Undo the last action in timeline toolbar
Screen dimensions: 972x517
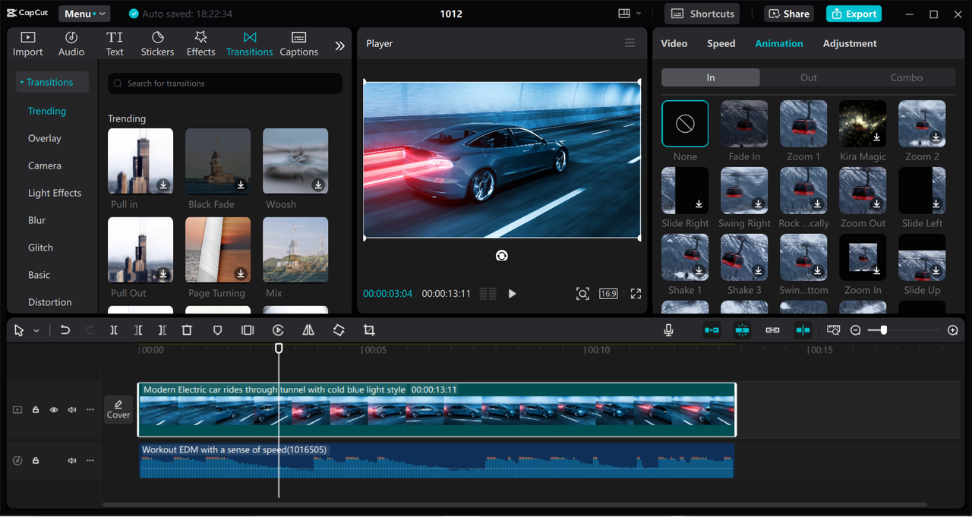pos(65,330)
